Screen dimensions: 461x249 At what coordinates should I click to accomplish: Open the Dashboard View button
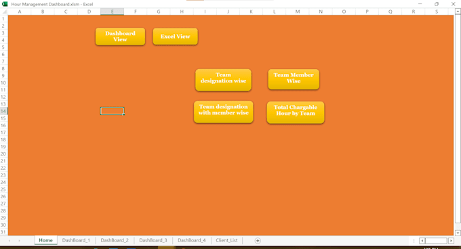120,37
